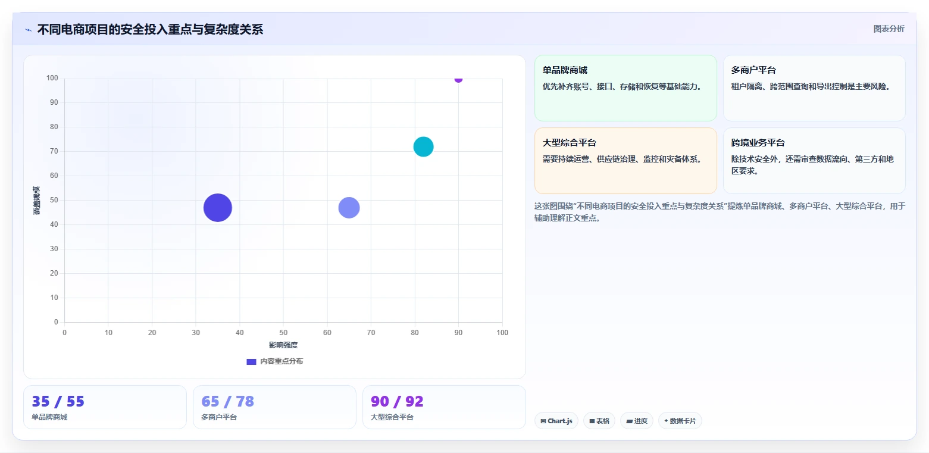Click the 多商户平台 label under 65 / 78

[219, 417]
